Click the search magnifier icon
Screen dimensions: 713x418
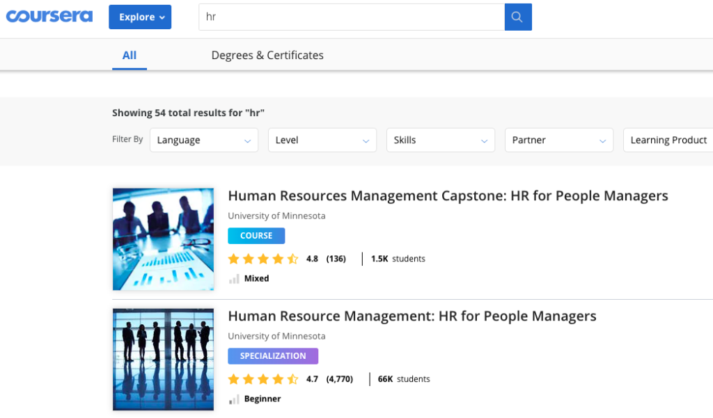click(517, 17)
